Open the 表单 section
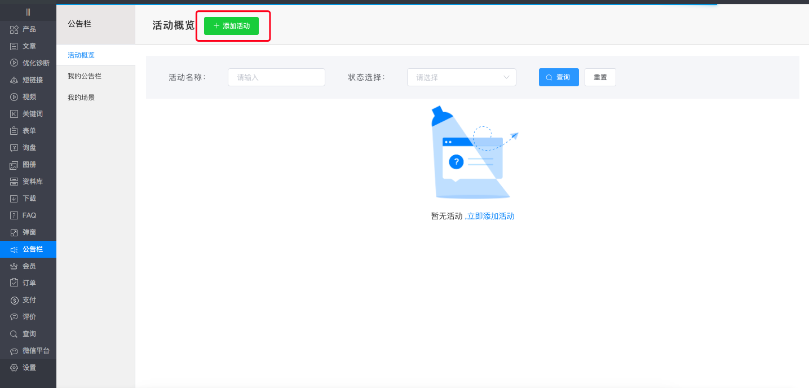The image size is (809, 388). point(24,130)
